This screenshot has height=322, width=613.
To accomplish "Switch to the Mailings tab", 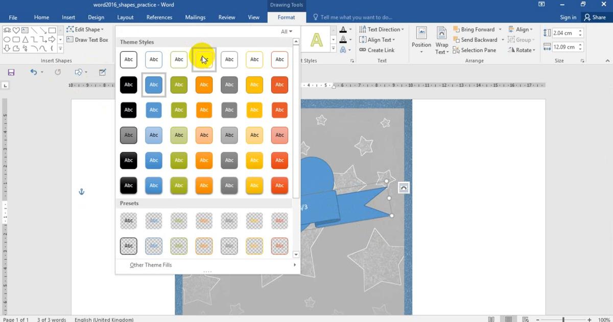I will click(195, 17).
